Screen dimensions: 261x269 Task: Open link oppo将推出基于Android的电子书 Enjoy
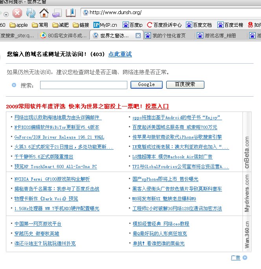pos(177,117)
